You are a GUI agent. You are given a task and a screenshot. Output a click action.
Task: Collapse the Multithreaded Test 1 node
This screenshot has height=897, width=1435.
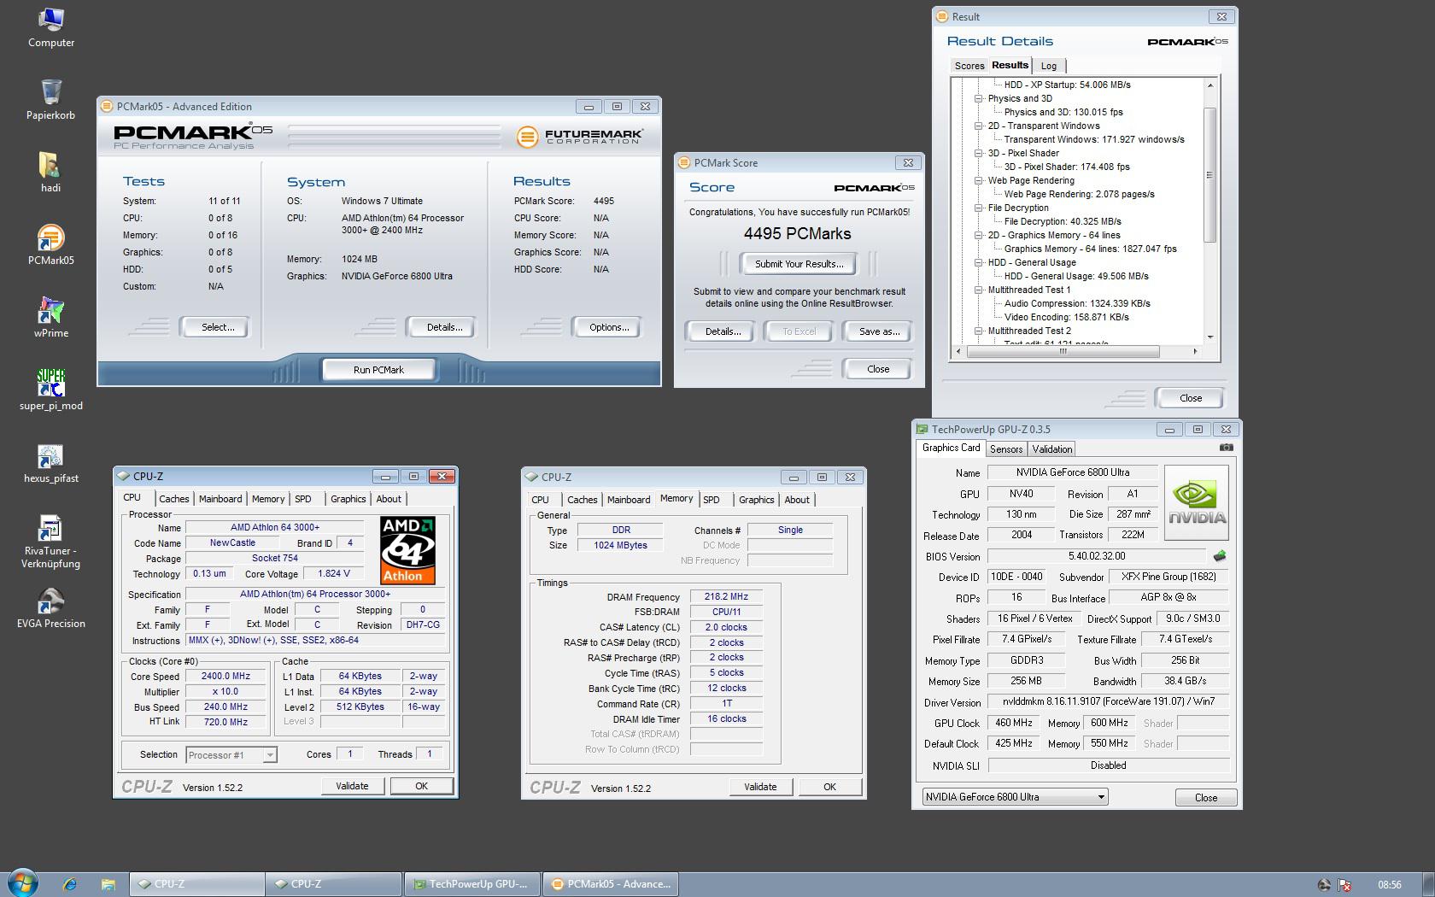(979, 290)
